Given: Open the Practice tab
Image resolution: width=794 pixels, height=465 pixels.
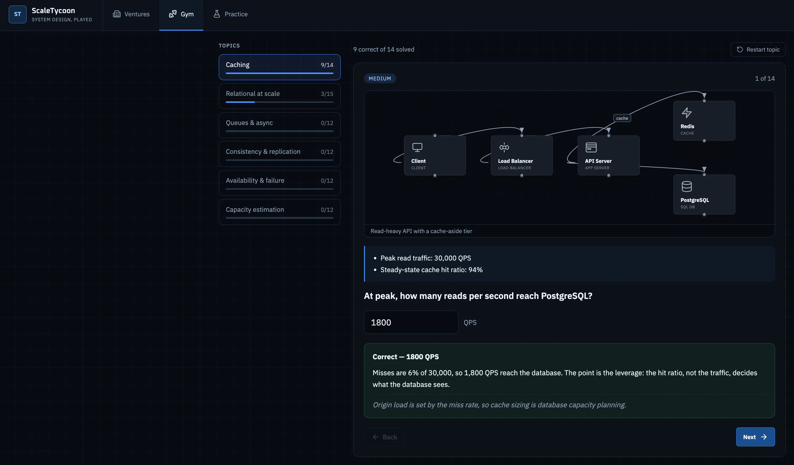Looking at the screenshot, I should click(230, 15).
